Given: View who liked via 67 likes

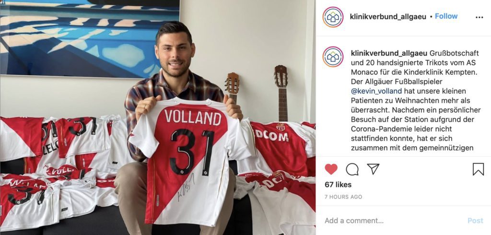Looking at the screenshot, I should click(x=338, y=185).
